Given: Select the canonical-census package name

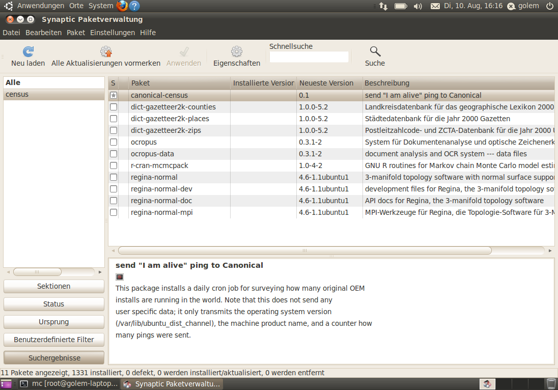Looking at the screenshot, I should click(159, 95).
